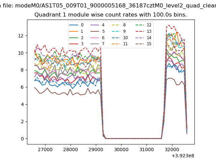Click the y-axis tick label 12
This screenshot has height=162, width=216.
click(x=21, y=36)
